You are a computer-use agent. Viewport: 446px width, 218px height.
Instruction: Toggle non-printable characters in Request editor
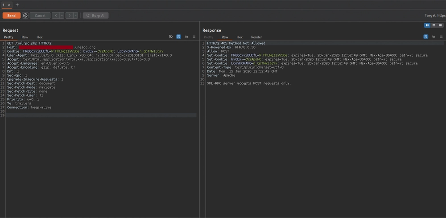[x=186, y=37]
